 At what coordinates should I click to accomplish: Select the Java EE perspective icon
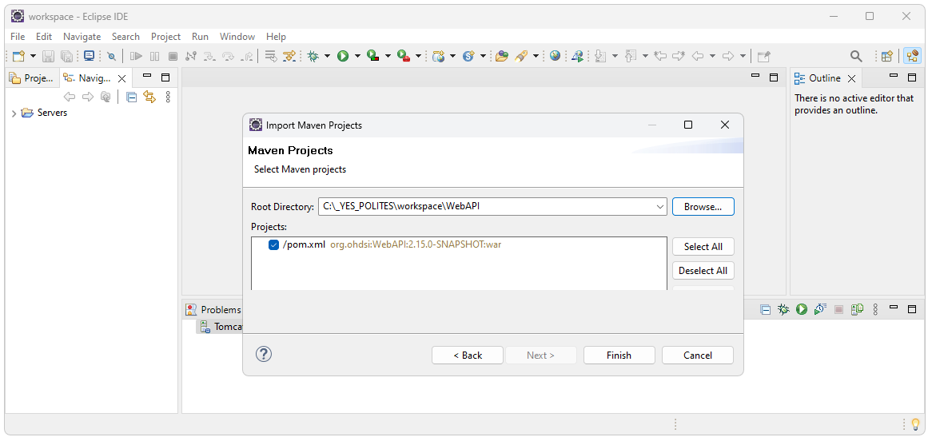[x=912, y=56]
